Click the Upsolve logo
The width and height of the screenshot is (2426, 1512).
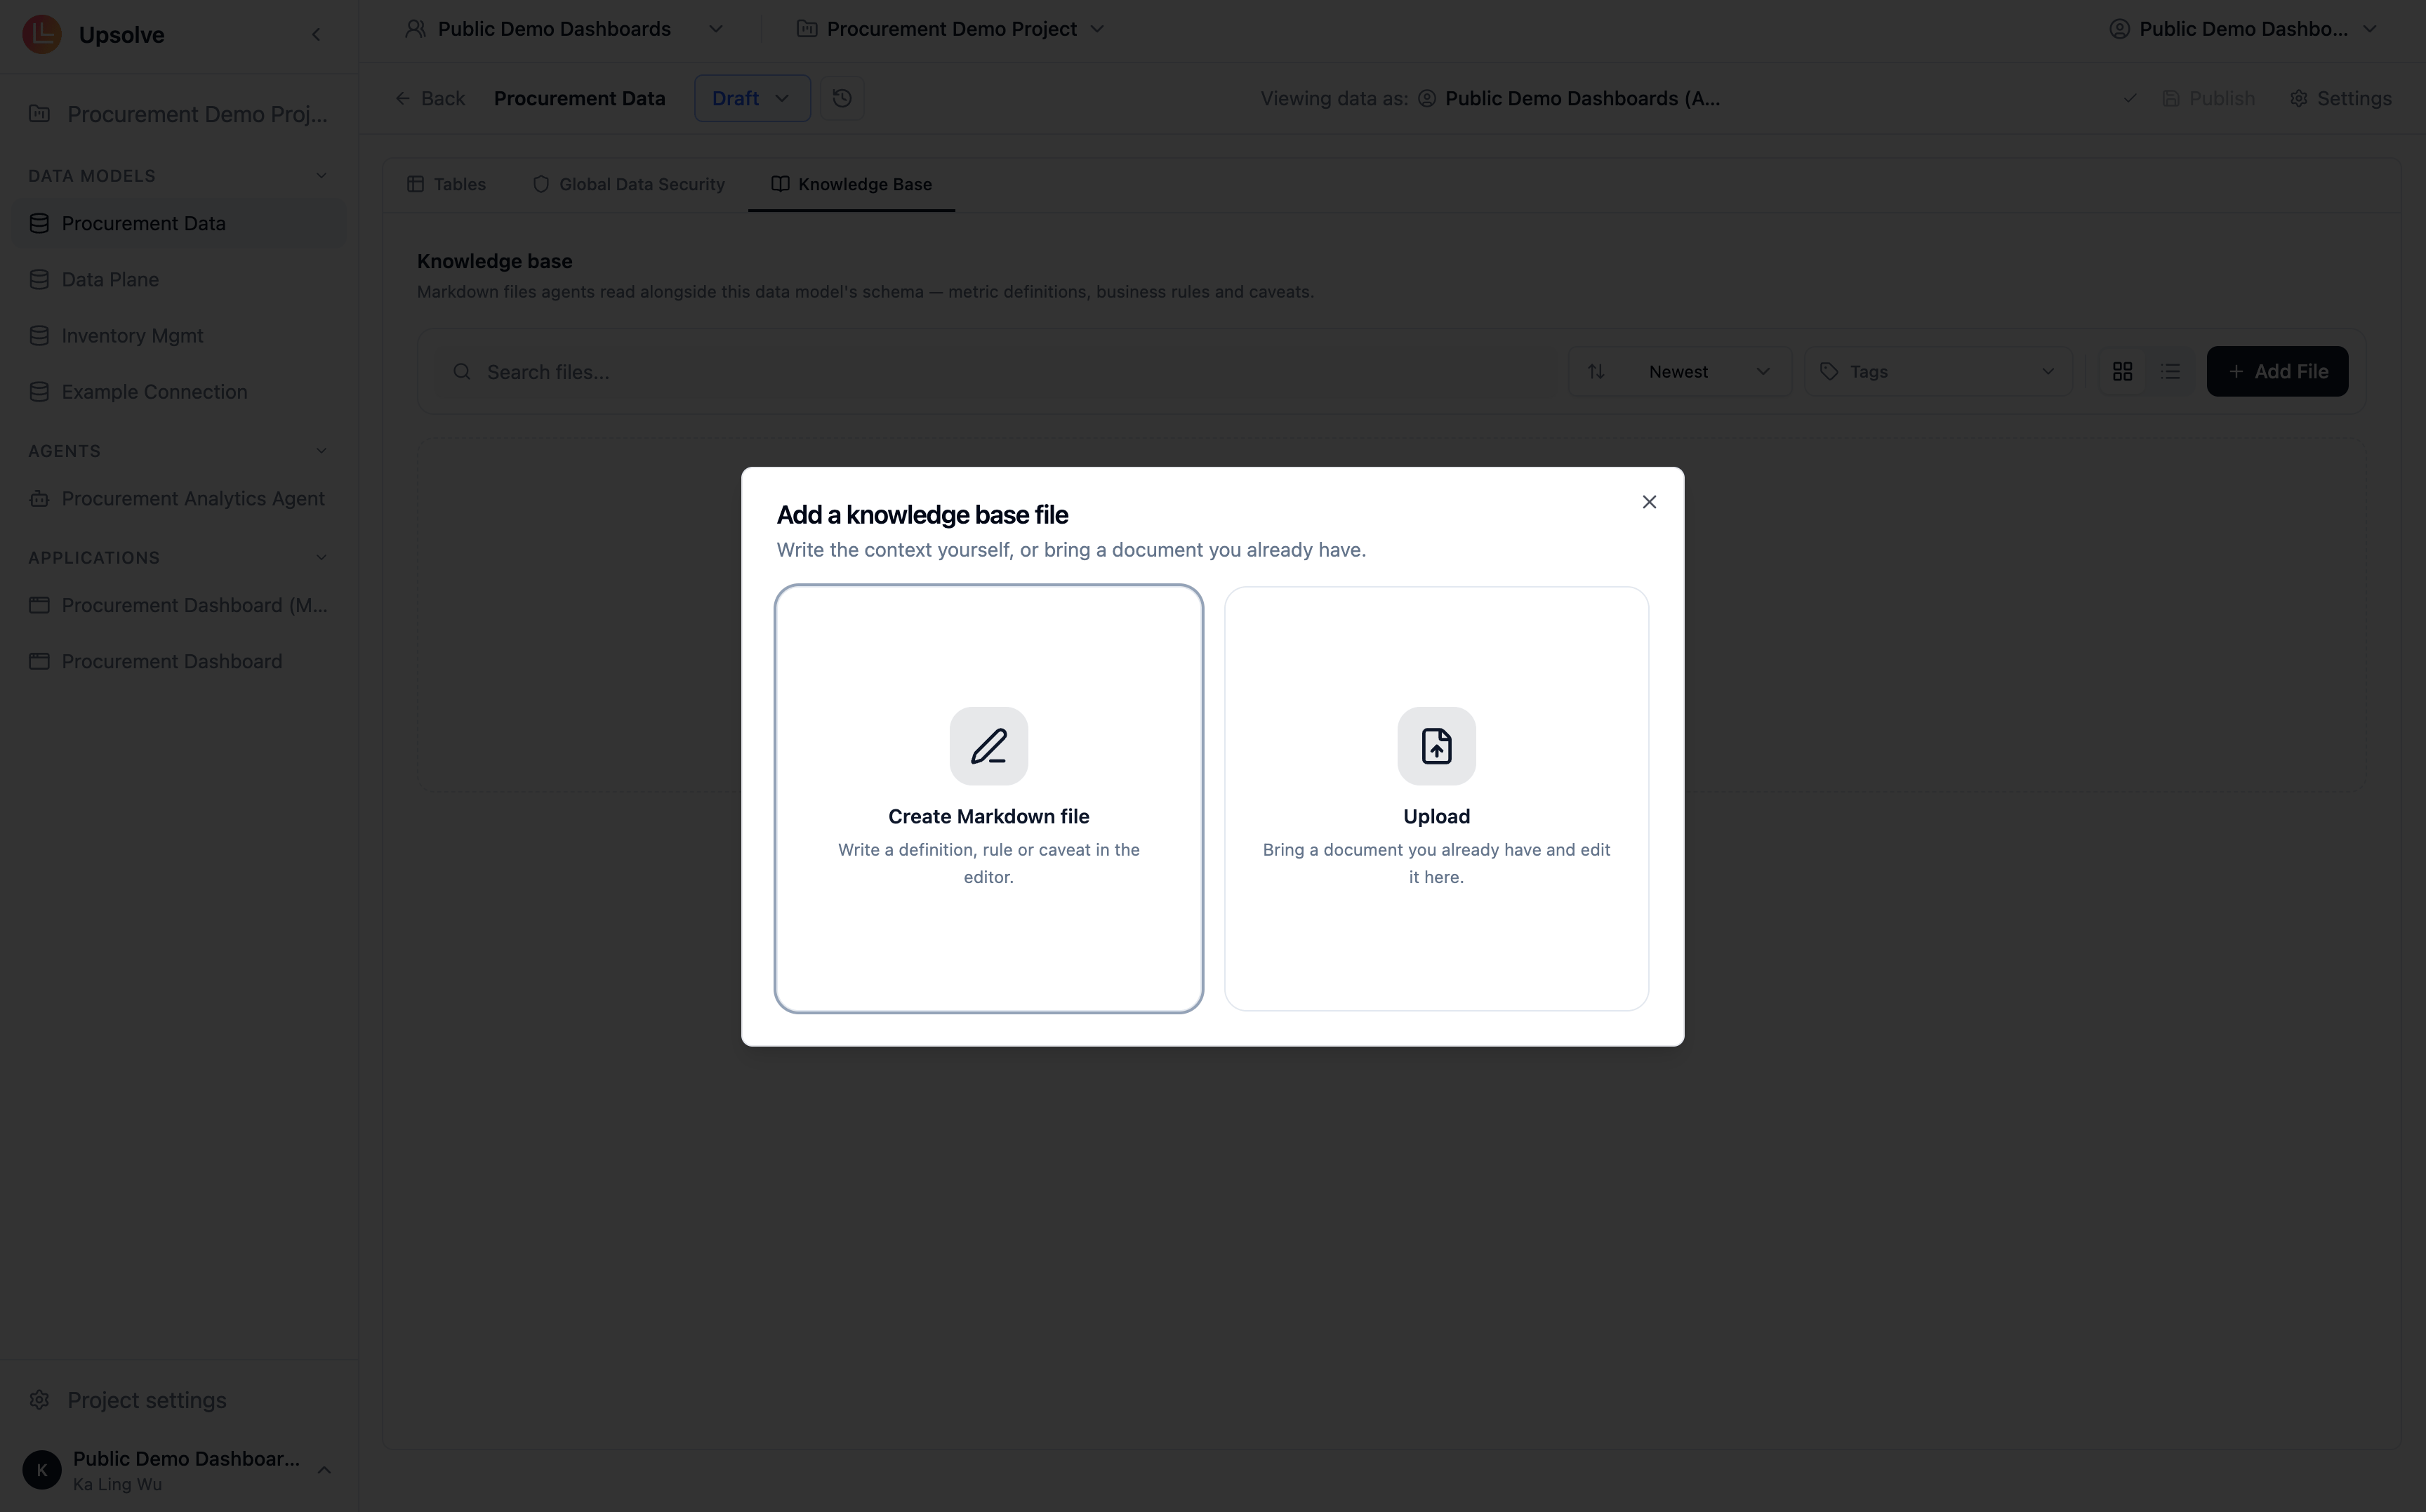click(x=42, y=34)
